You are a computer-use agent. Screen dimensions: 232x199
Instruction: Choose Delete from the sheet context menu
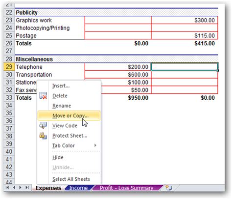(x=69, y=96)
